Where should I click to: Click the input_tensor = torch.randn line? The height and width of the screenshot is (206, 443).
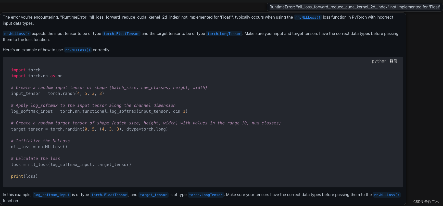(x=58, y=94)
